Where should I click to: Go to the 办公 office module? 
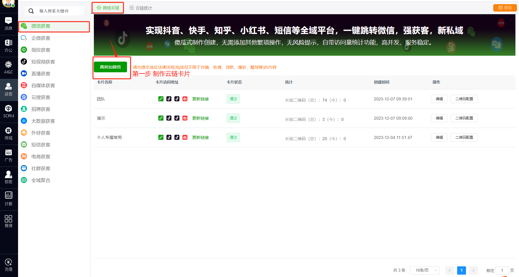tap(9, 46)
